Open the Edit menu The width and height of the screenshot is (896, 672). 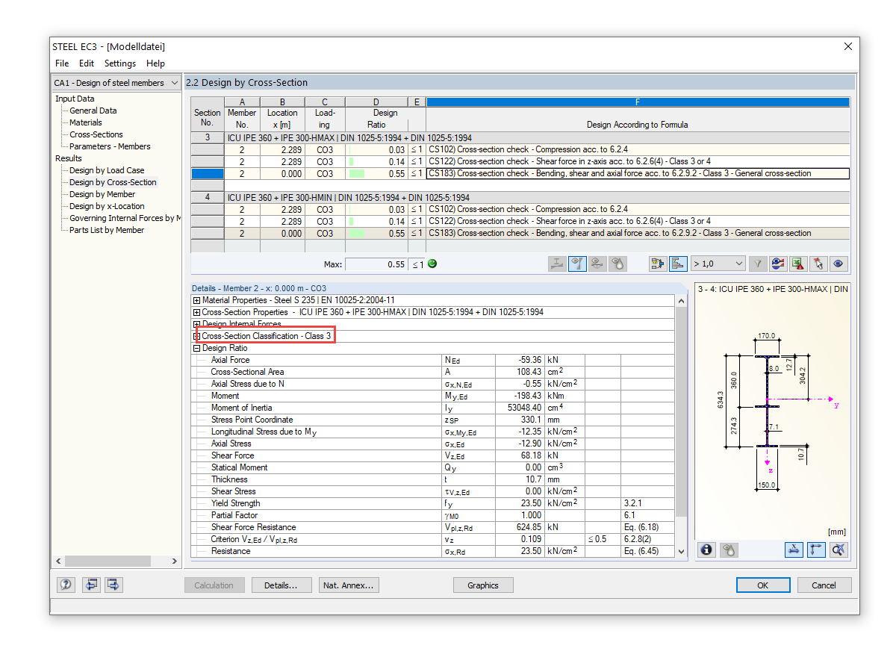(x=87, y=63)
